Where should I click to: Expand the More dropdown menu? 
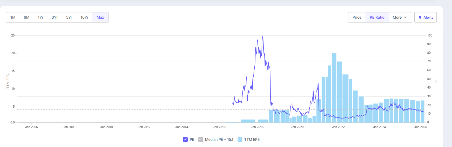pyautogui.click(x=400, y=17)
